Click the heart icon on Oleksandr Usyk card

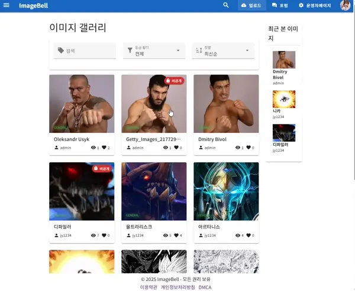104,148
